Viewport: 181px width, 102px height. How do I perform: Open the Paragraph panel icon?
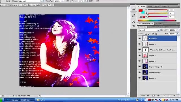point(133,26)
